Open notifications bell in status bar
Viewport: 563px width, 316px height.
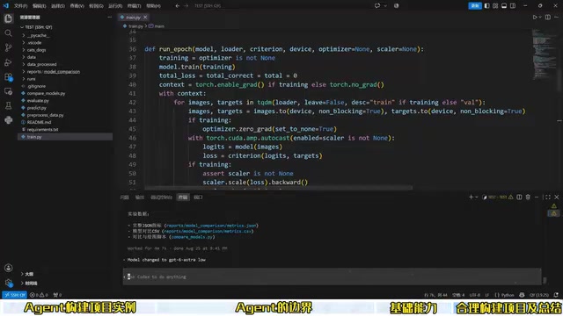556,295
